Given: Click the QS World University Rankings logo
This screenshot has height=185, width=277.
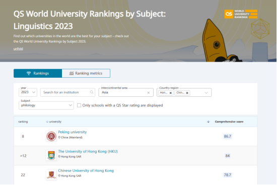Looking at the screenshot, I should tap(241, 14).
